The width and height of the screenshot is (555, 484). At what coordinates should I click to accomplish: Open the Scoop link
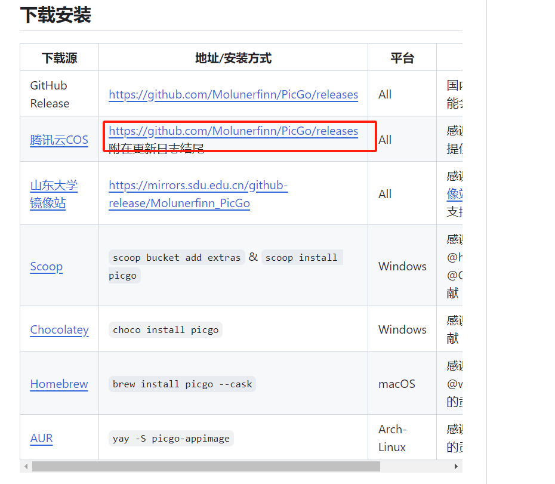pyautogui.click(x=47, y=266)
